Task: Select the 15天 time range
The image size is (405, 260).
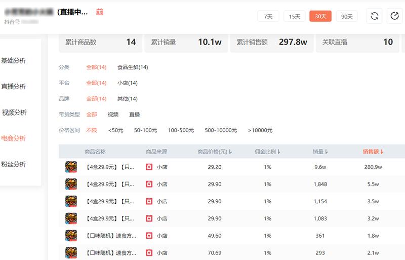Action: [294, 16]
